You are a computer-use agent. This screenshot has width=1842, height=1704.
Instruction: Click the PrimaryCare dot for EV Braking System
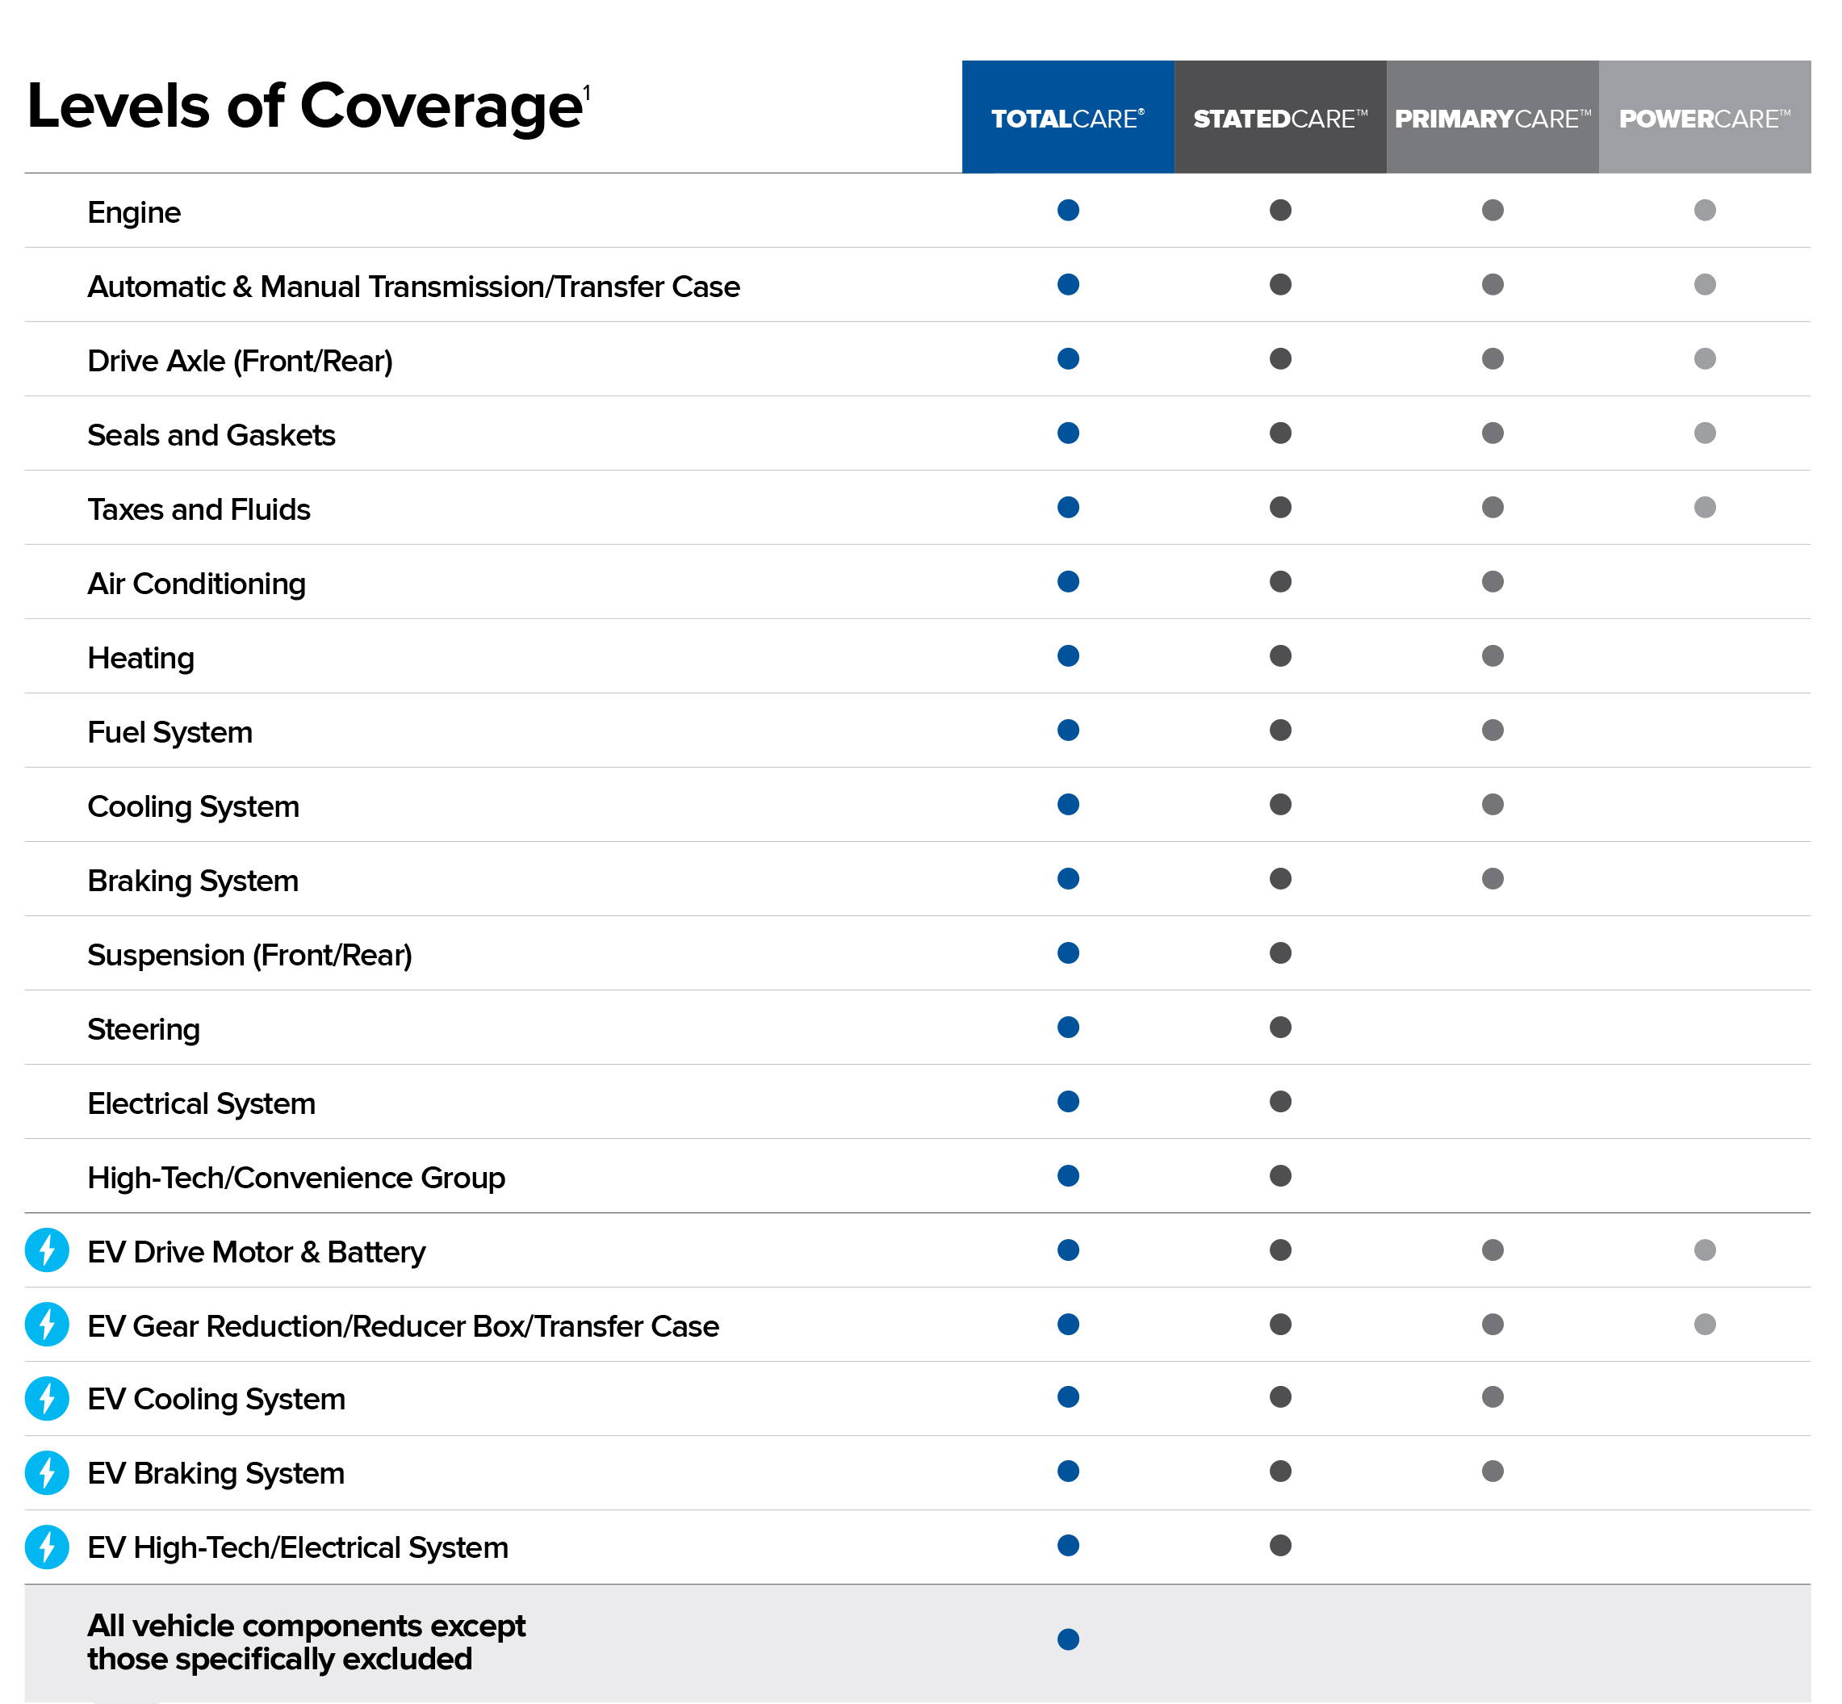1492,1471
